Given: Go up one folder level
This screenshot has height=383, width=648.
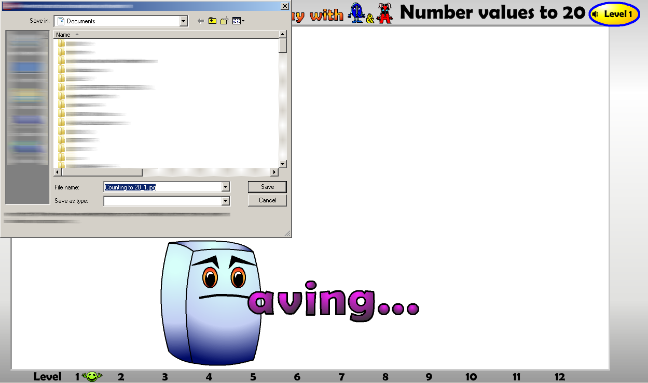Looking at the screenshot, I should pos(212,21).
